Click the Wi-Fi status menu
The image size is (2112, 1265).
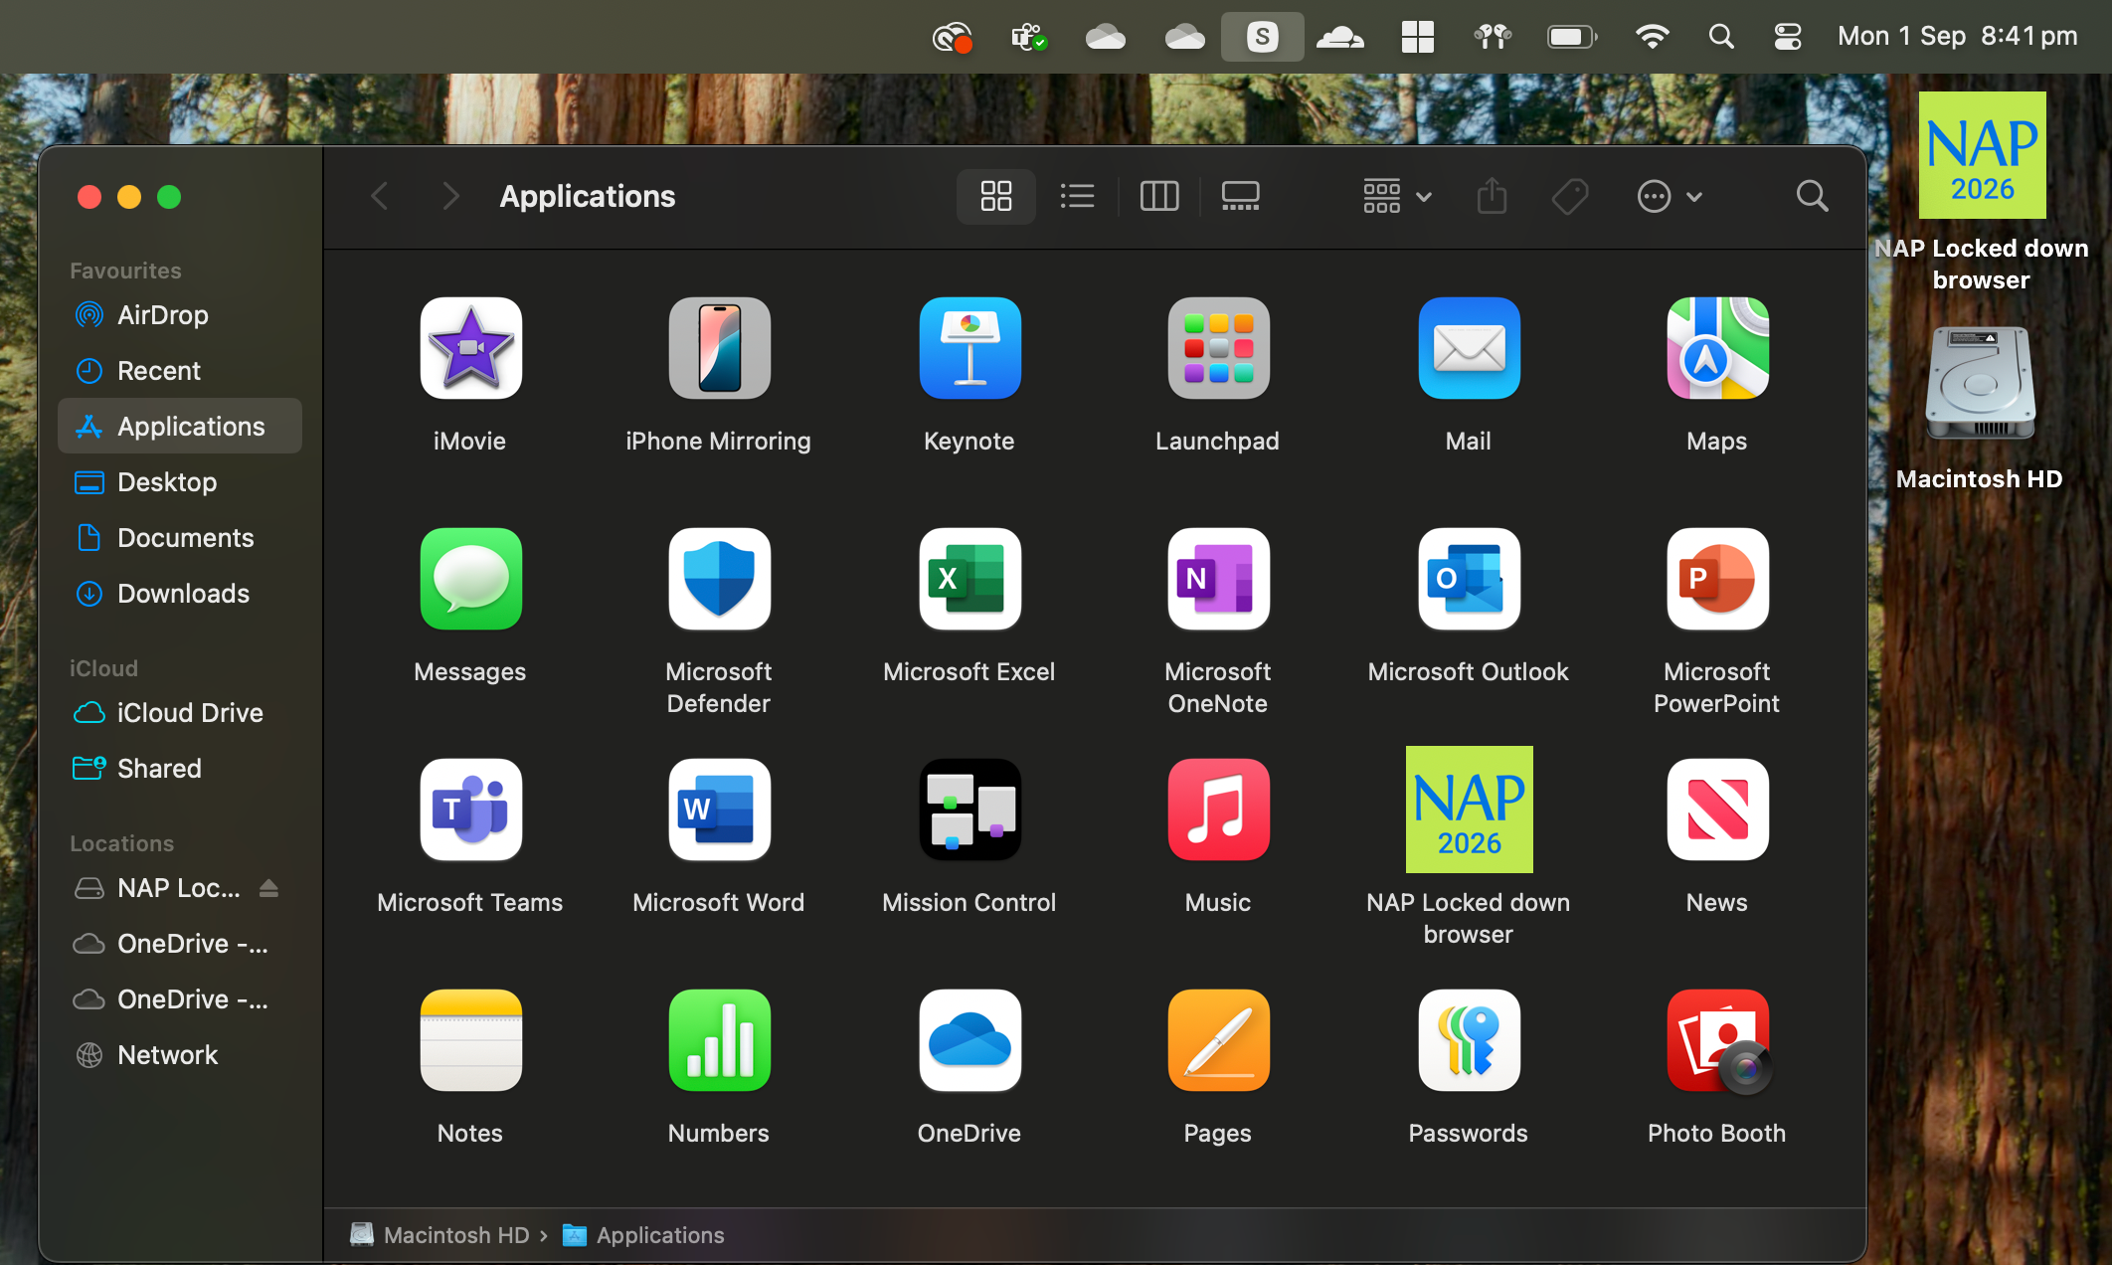(1653, 36)
